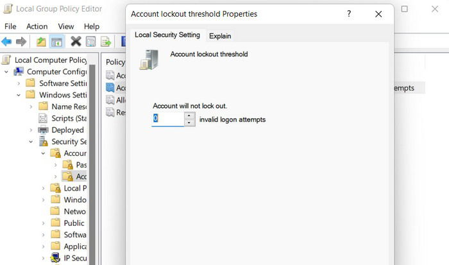Screen dimensions: 449x265
Task: Select the Local Security Setting tab
Action: click(167, 35)
